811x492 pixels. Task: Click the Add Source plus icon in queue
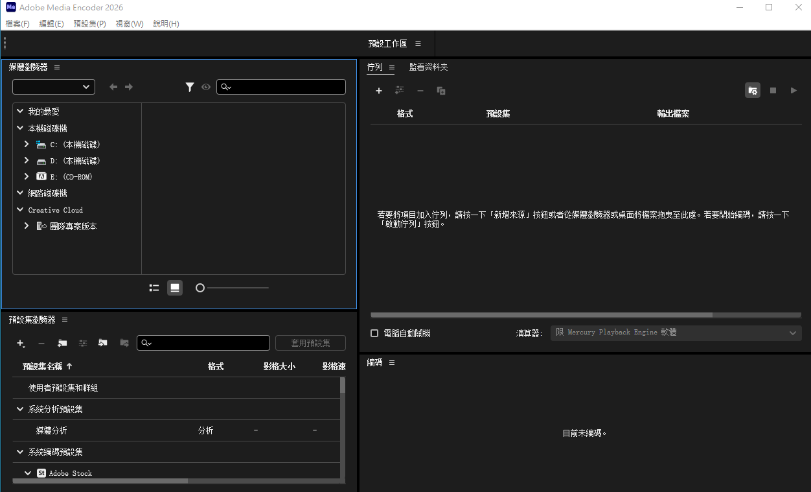(x=379, y=91)
